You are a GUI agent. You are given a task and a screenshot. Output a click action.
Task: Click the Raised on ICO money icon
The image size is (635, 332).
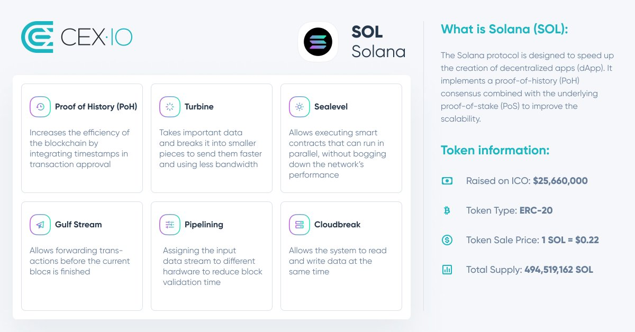click(447, 181)
